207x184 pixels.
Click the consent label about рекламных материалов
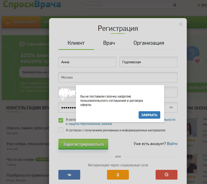pyautogui.click(x=116, y=130)
